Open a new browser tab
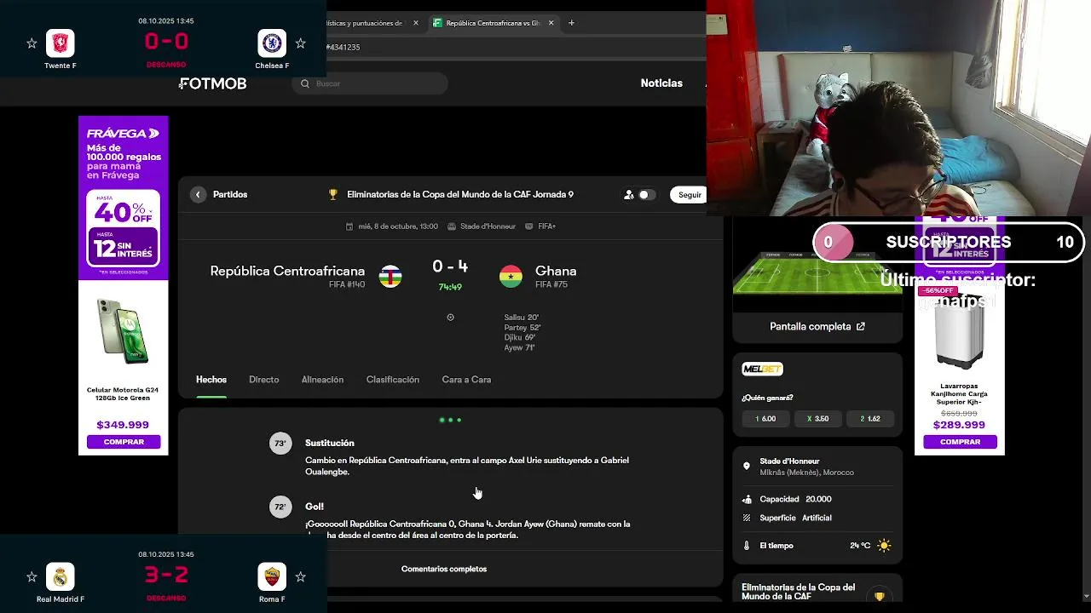 [x=571, y=23]
